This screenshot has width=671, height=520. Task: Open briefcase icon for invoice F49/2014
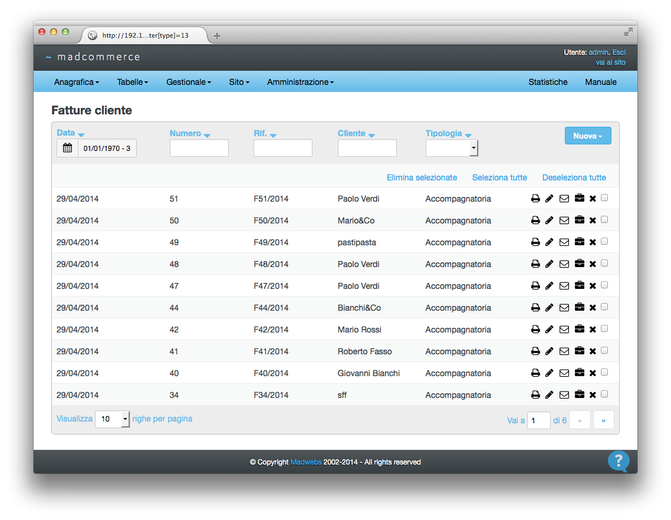point(580,242)
